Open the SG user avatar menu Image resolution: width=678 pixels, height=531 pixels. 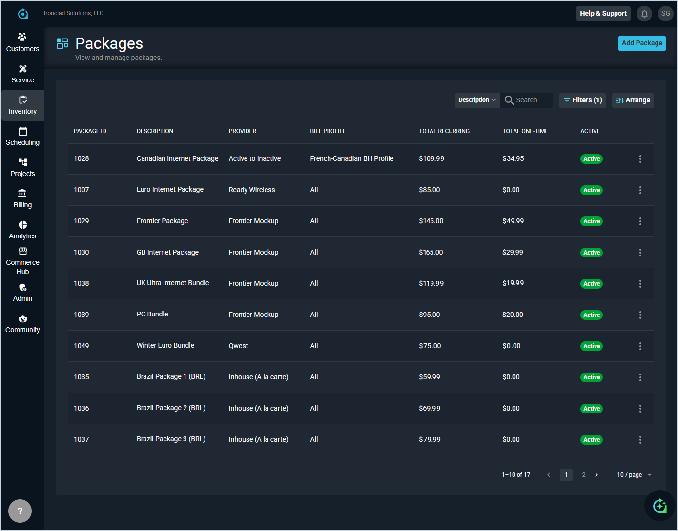coord(665,14)
